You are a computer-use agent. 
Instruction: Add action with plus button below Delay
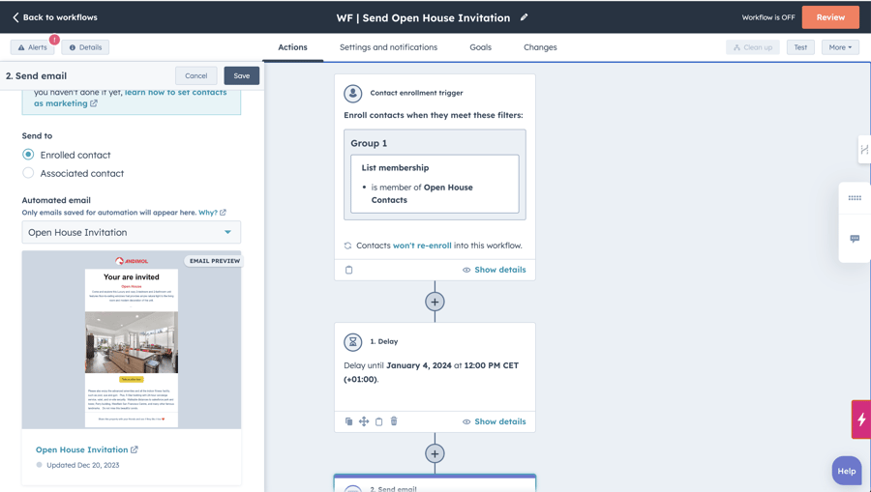coord(435,453)
